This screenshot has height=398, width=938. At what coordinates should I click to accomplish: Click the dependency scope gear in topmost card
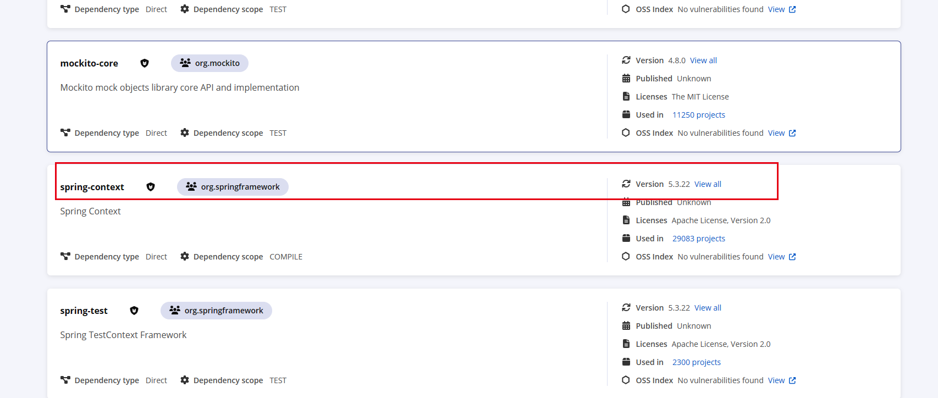[x=185, y=9]
